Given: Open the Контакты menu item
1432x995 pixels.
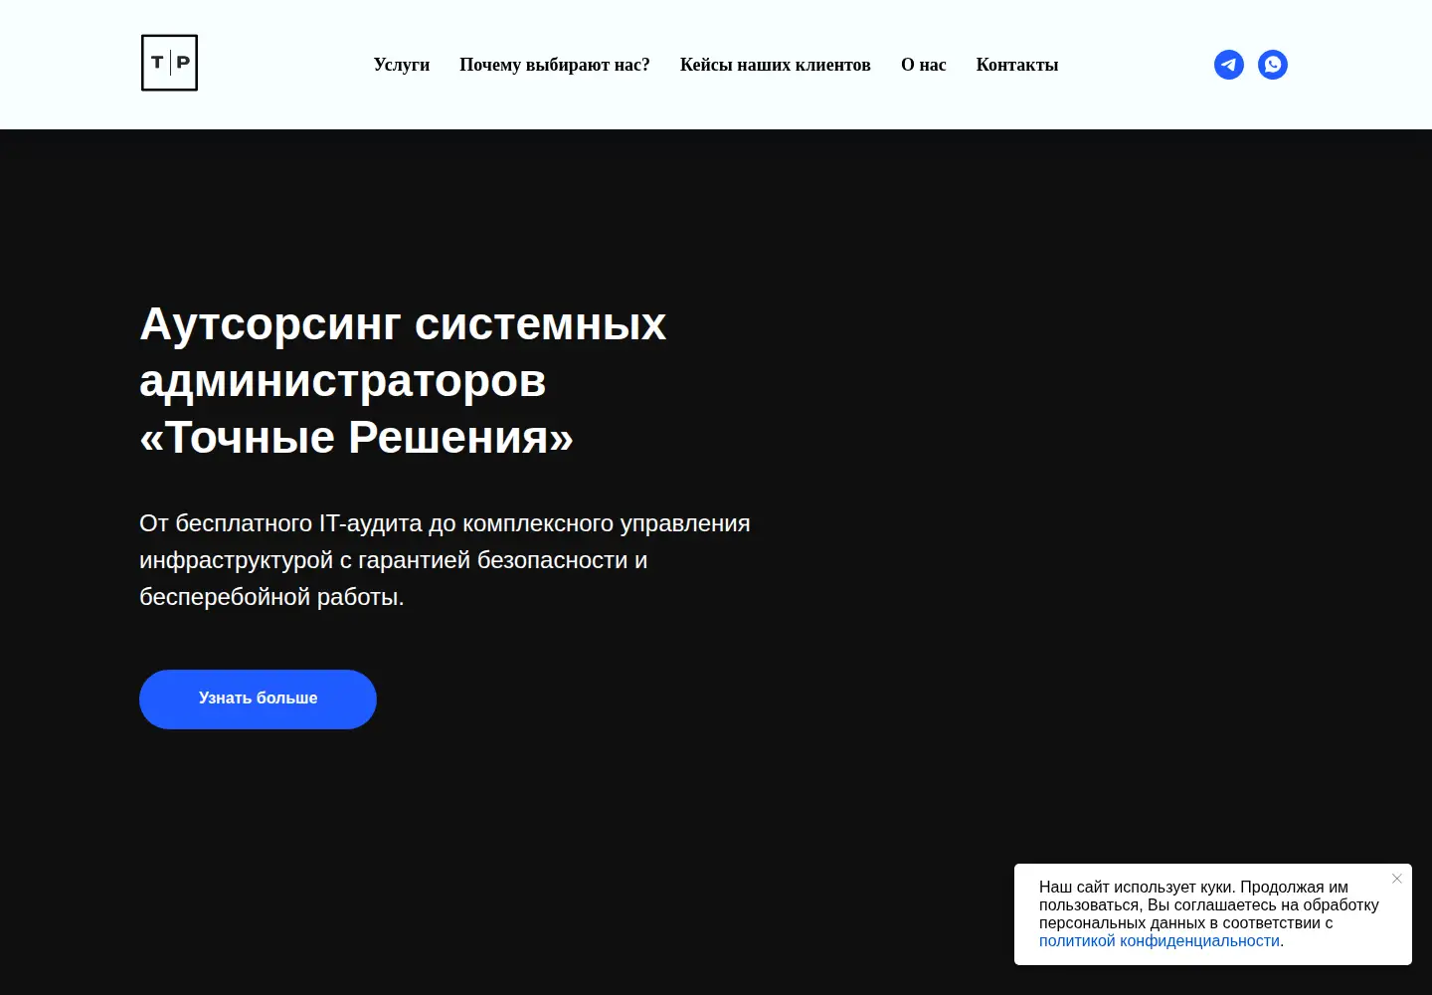Looking at the screenshot, I should tap(1017, 65).
